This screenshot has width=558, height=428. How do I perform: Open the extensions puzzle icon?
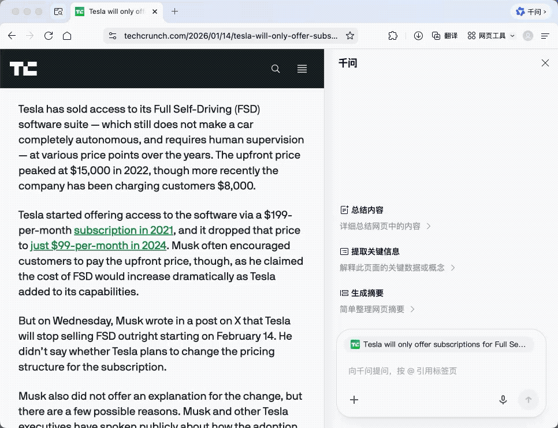[393, 36]
